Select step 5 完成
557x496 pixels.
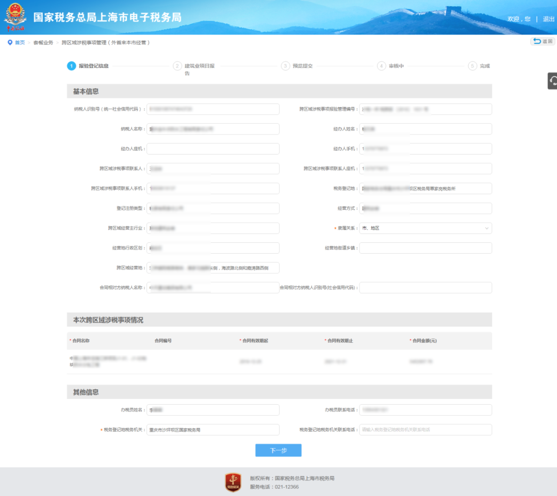[x=479, y=65]
